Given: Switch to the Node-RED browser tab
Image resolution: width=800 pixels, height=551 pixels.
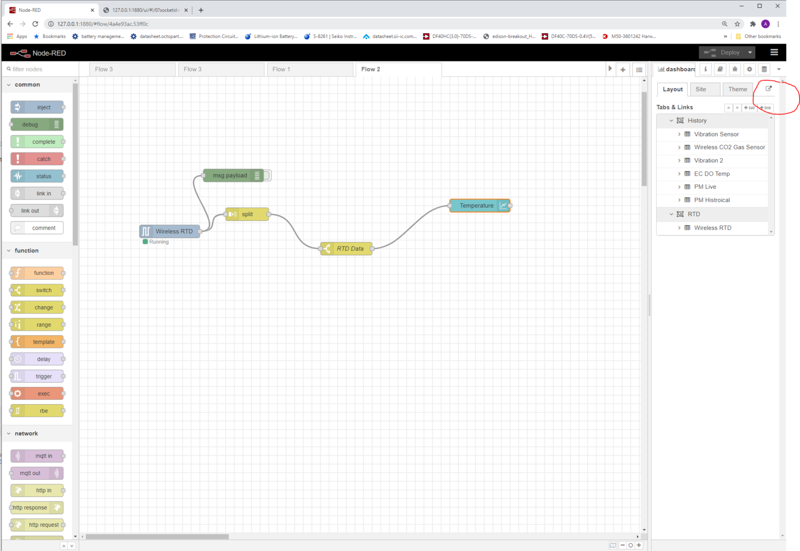Looking at the screenshot, I should (x=51, y=10).
